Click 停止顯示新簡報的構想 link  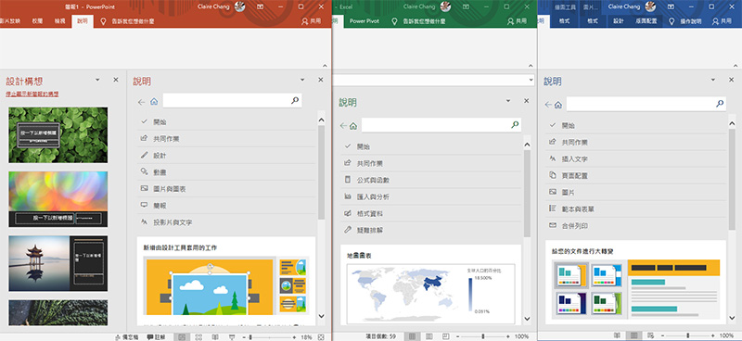coord(32,95)
